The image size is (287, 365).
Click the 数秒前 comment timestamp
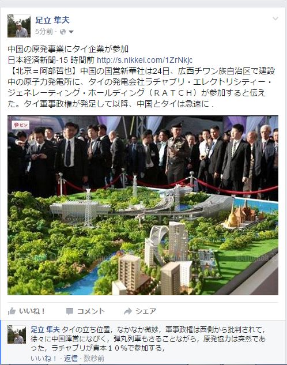[94, 358]
